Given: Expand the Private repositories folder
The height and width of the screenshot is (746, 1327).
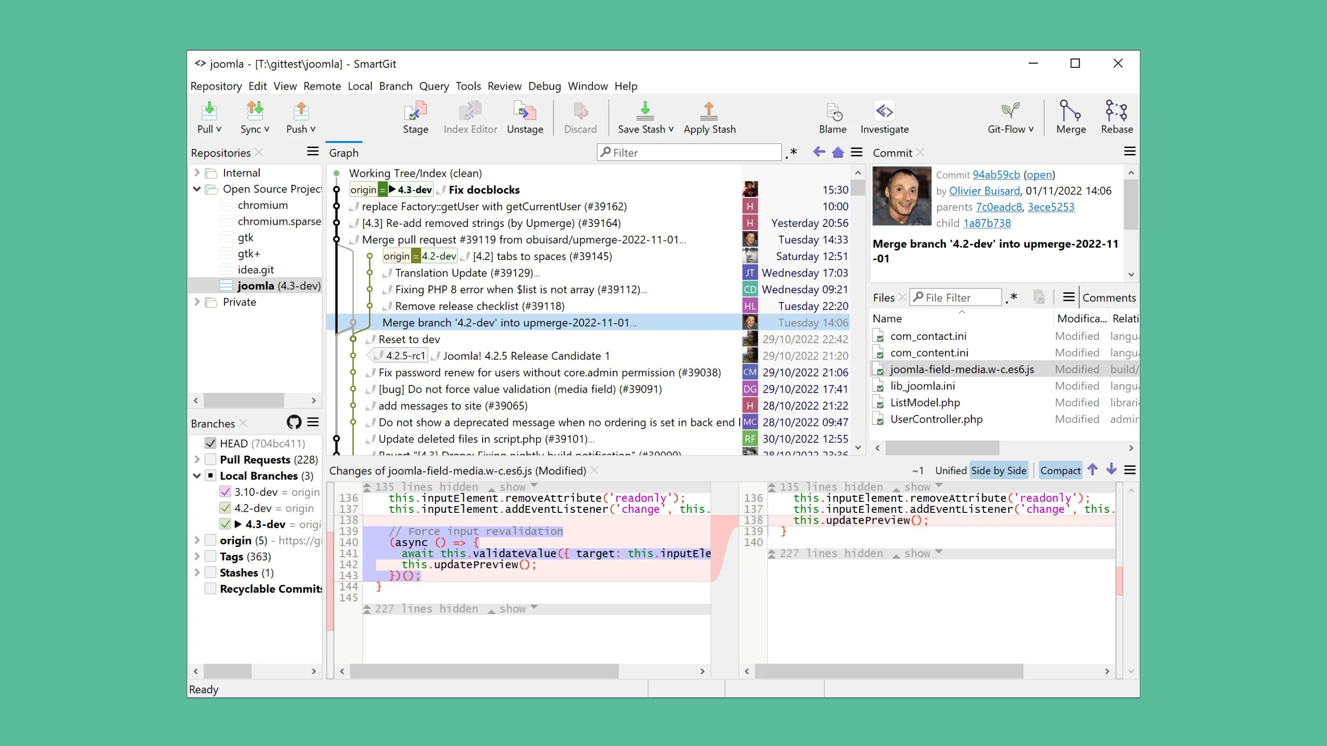Looking at the screenshot, I should [x=197, y=302].
